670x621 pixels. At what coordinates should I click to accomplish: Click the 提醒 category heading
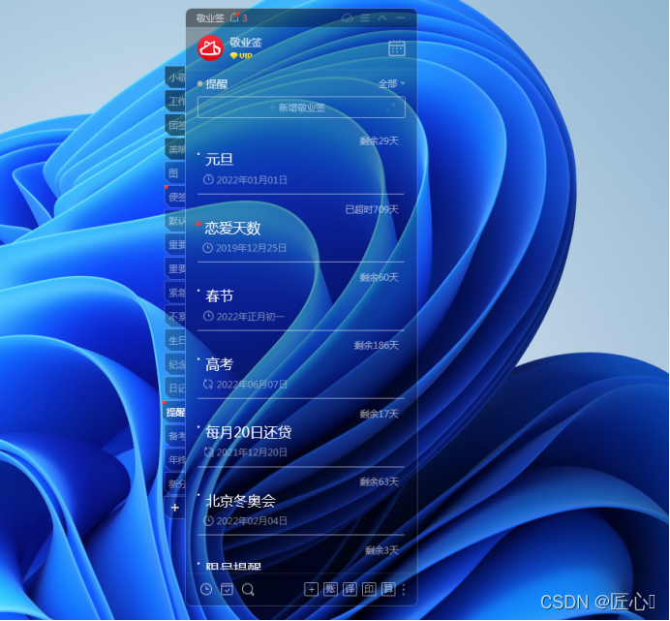pos(216,84)
